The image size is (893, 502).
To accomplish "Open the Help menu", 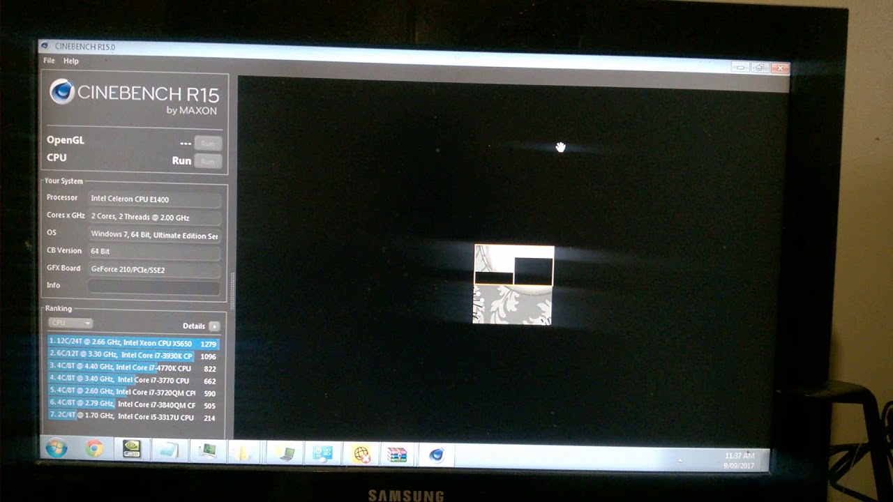I will [71, 61].
